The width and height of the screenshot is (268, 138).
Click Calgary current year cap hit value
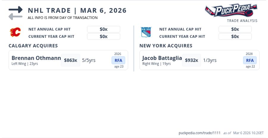click(x=104, y=37)
